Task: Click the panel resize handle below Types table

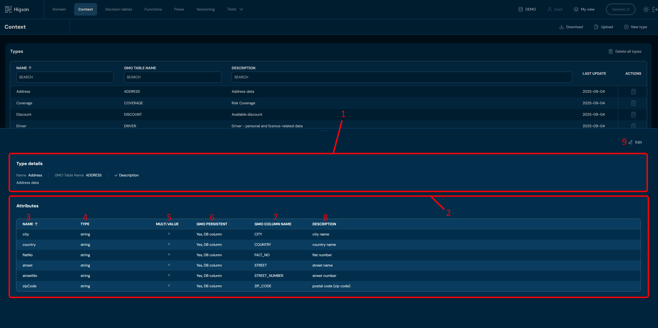Action: 324,131
